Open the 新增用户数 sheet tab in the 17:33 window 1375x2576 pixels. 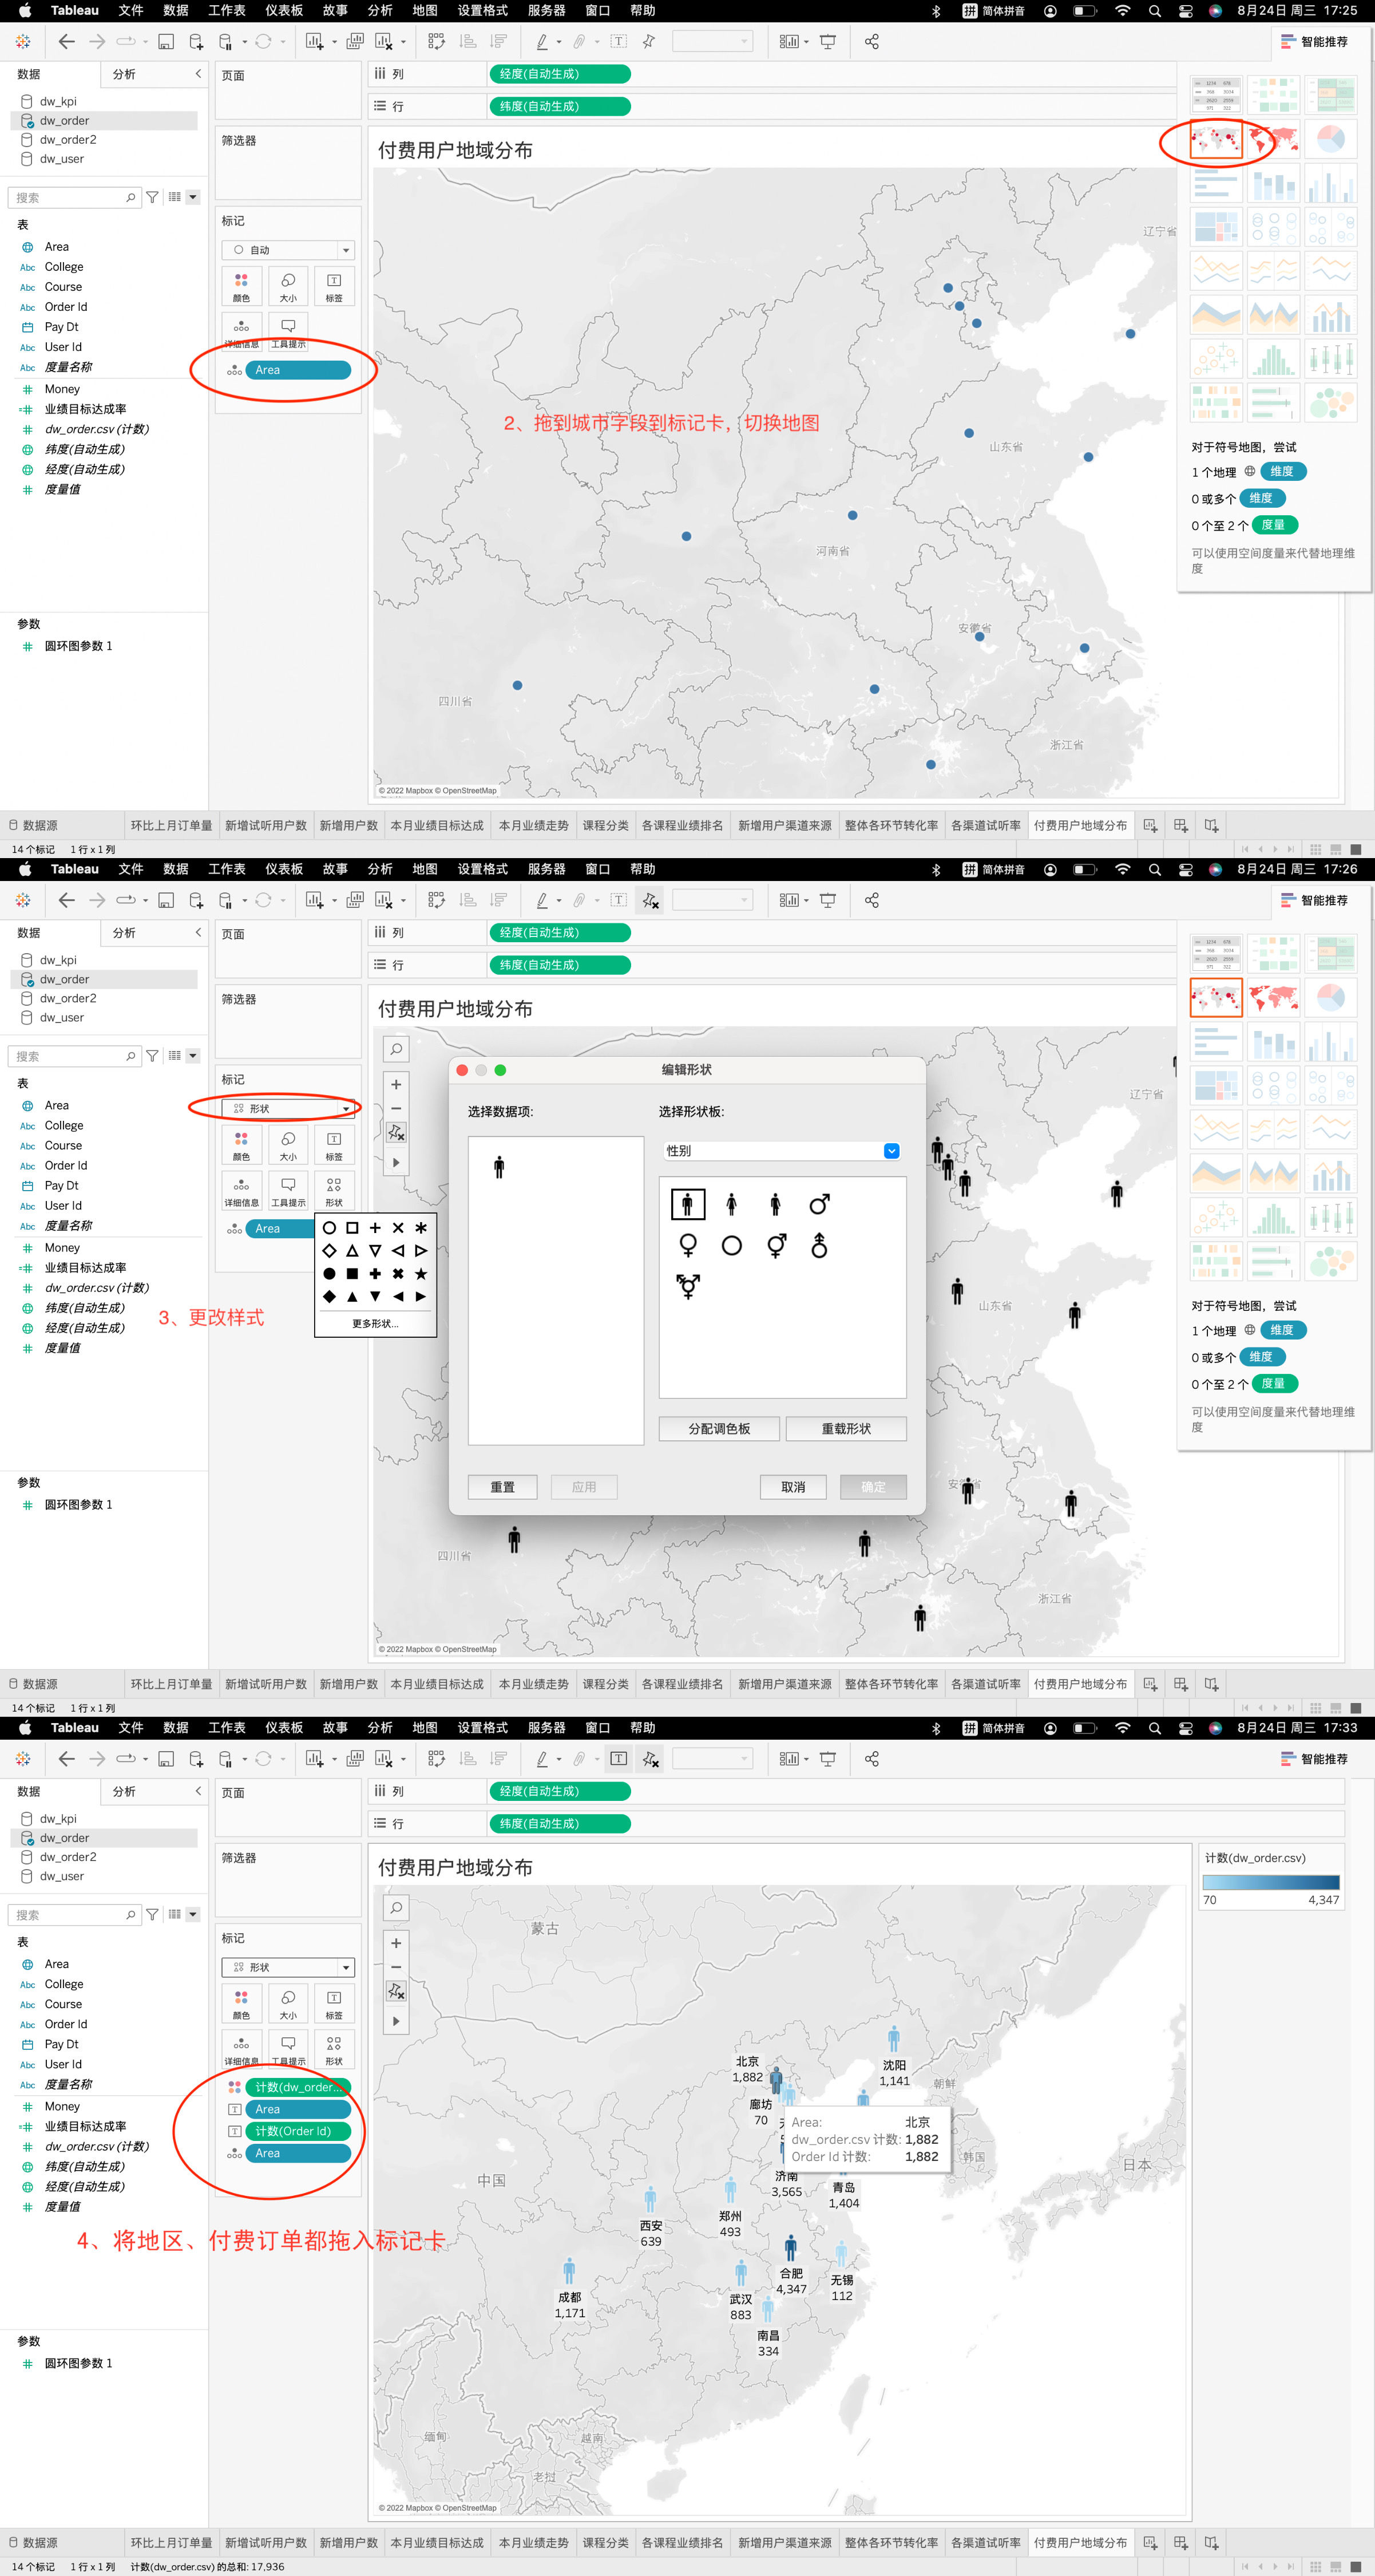(348, 2543)
